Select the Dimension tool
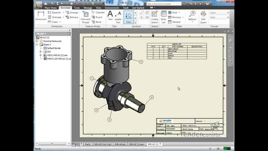 [41, 16]
